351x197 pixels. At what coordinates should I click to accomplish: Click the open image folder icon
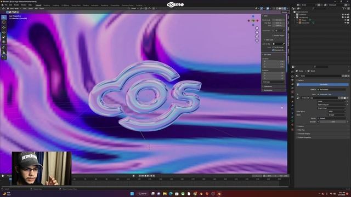point(344,98)
